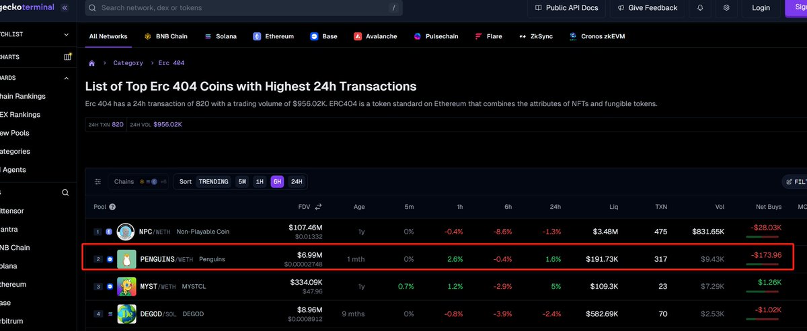Switch to BNB Chain network tab
The height and width of the screenshot is (331, 807).
pyautogui.click(x=166, y=36)
